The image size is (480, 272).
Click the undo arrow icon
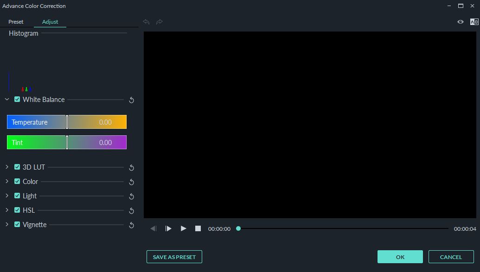click(147, 22)
